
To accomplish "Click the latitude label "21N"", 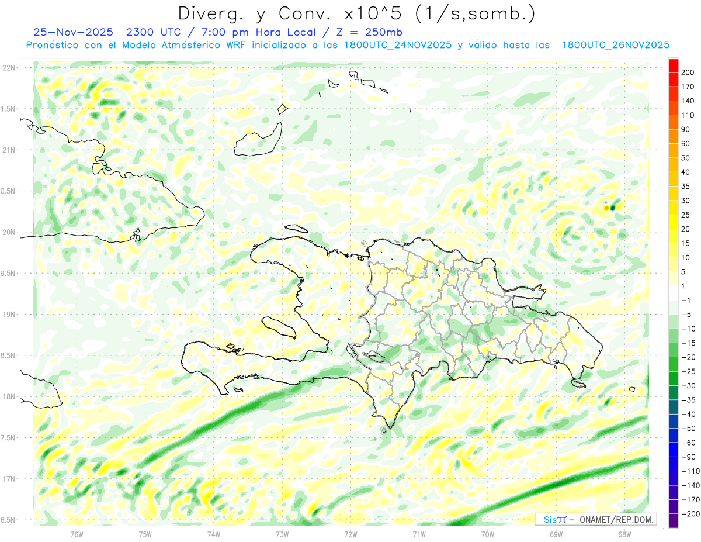I will click(9, 150).
